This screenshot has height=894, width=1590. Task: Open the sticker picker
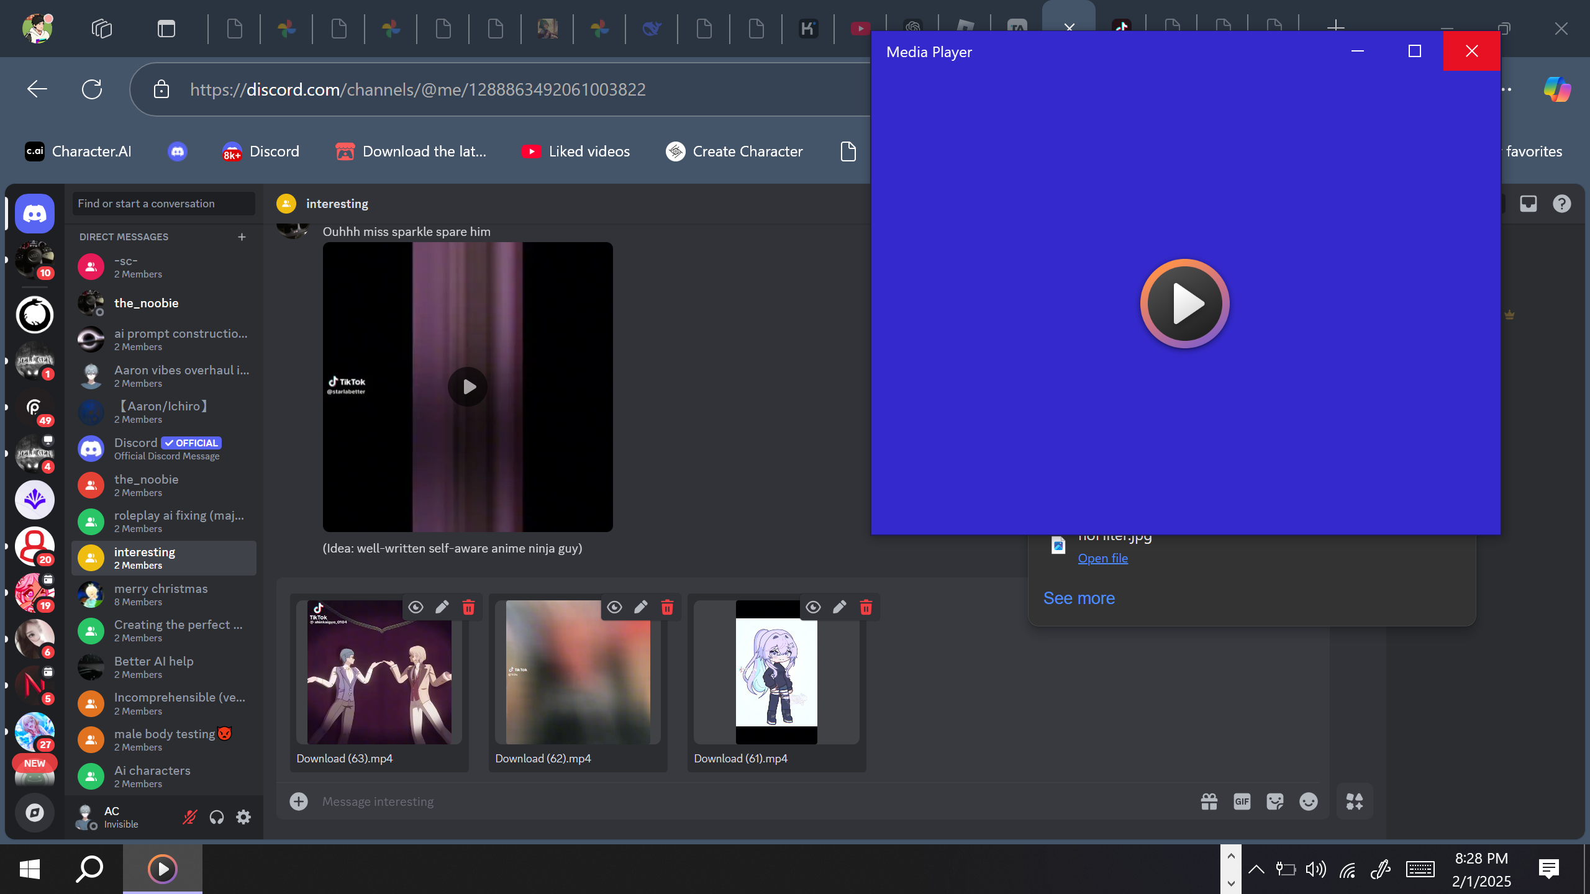pyautogui.click(x=1274, y=801)
